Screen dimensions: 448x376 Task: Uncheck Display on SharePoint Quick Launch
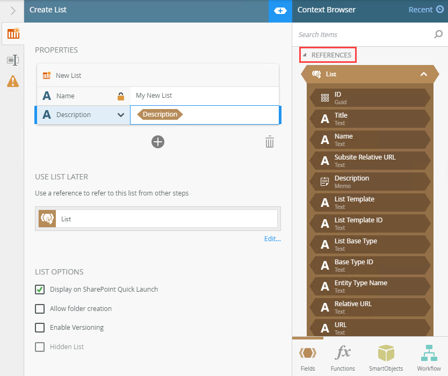click(x=40, y=290)
